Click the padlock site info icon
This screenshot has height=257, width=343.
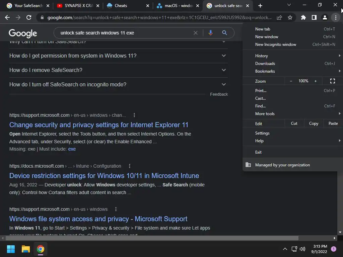[42, 17]
